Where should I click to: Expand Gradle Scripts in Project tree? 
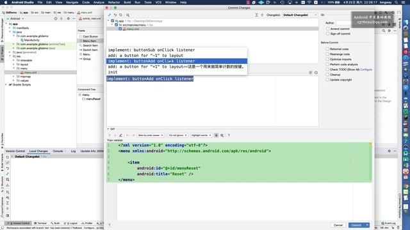6,85
